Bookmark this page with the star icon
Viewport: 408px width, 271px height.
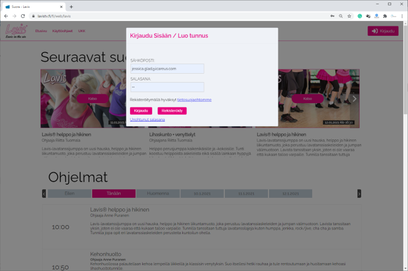tap(349, 16)
